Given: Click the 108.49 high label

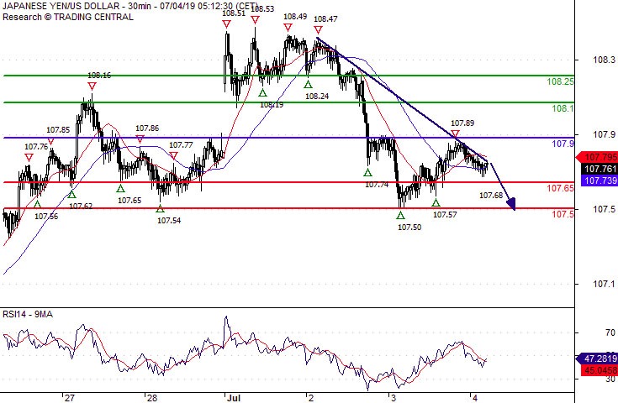Looking at the screenshot, I should point(295,16).
